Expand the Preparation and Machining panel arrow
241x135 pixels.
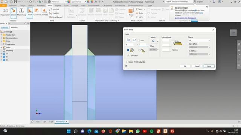point(119,21)
